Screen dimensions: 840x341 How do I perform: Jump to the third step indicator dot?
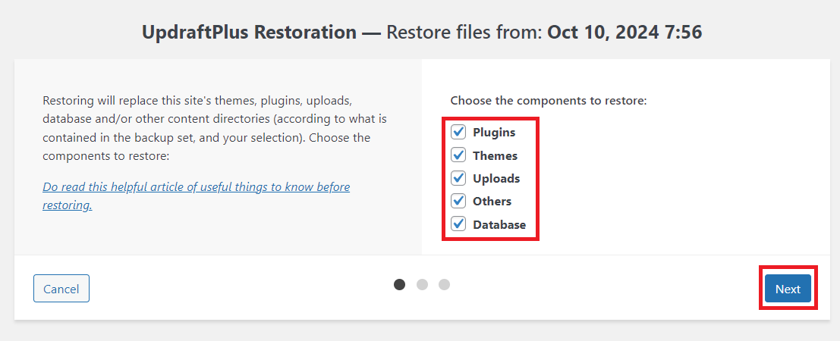445,284
